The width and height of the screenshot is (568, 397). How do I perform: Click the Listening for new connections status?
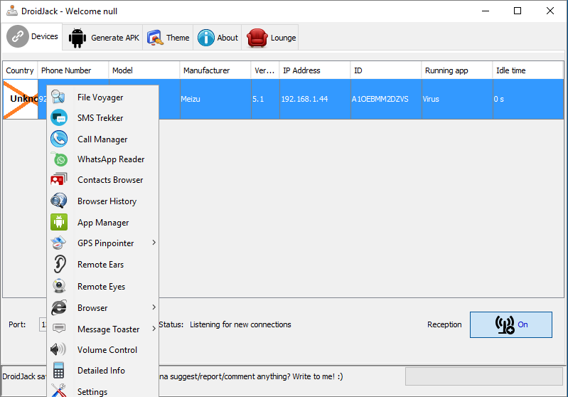coord(240,324)
